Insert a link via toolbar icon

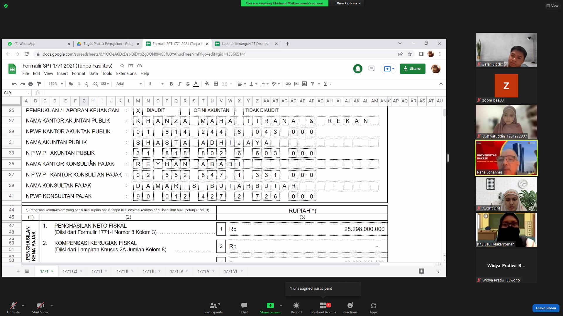[x=288, y=84]
